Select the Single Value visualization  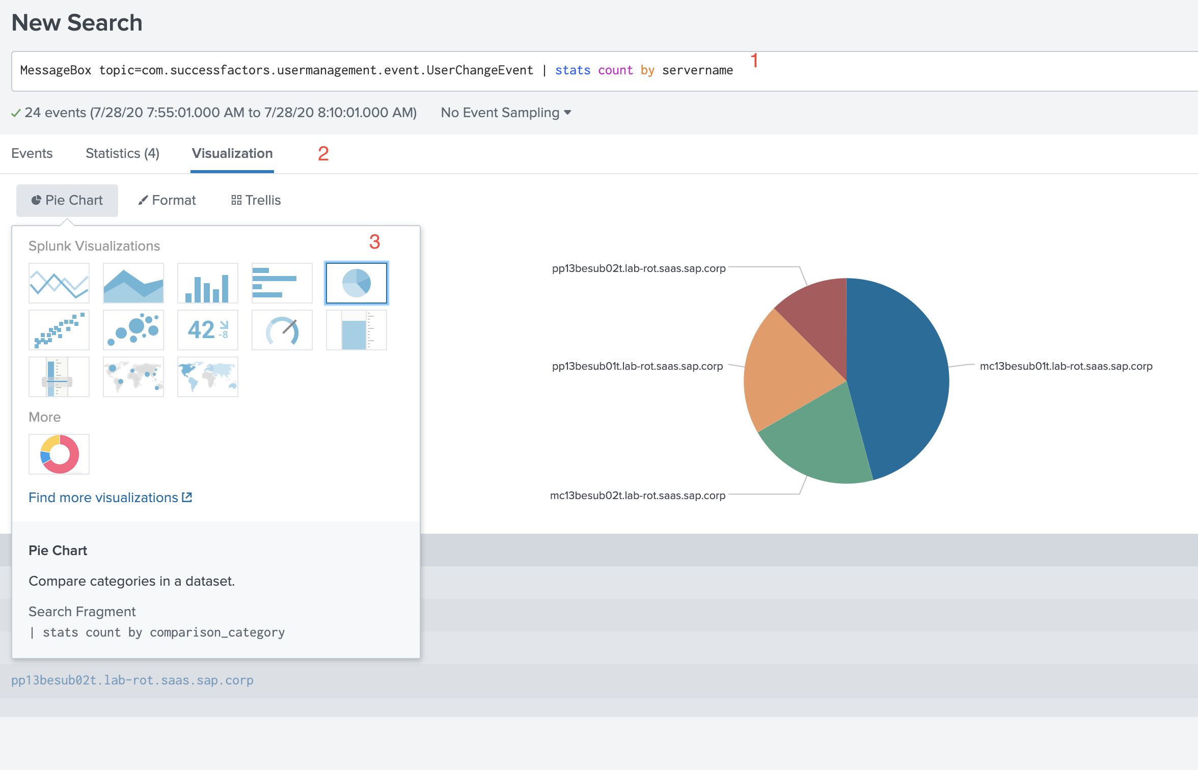point(208,330)
